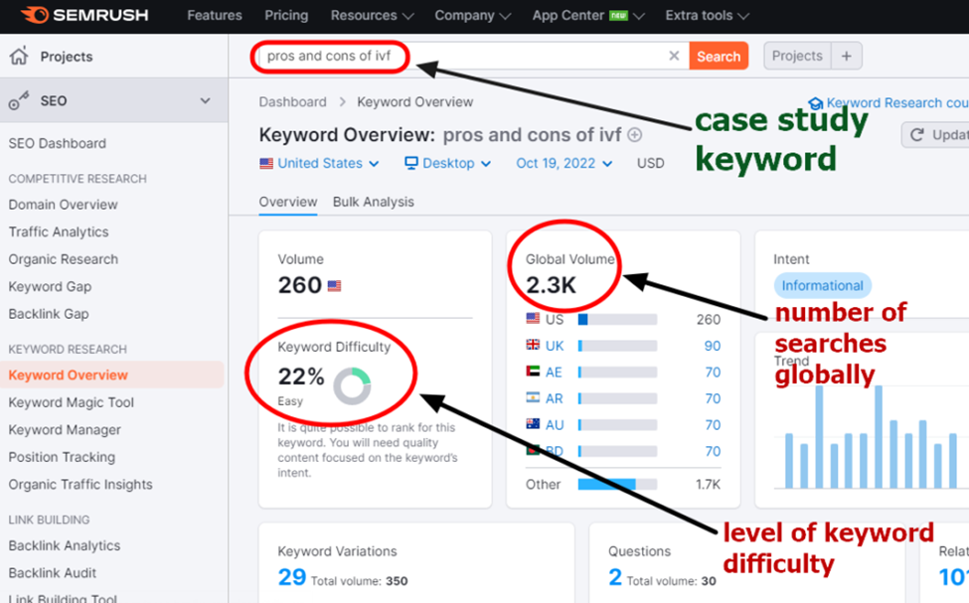Click the orange Search button
Viewport: 969px width, 603px height.
coord(718,57)
